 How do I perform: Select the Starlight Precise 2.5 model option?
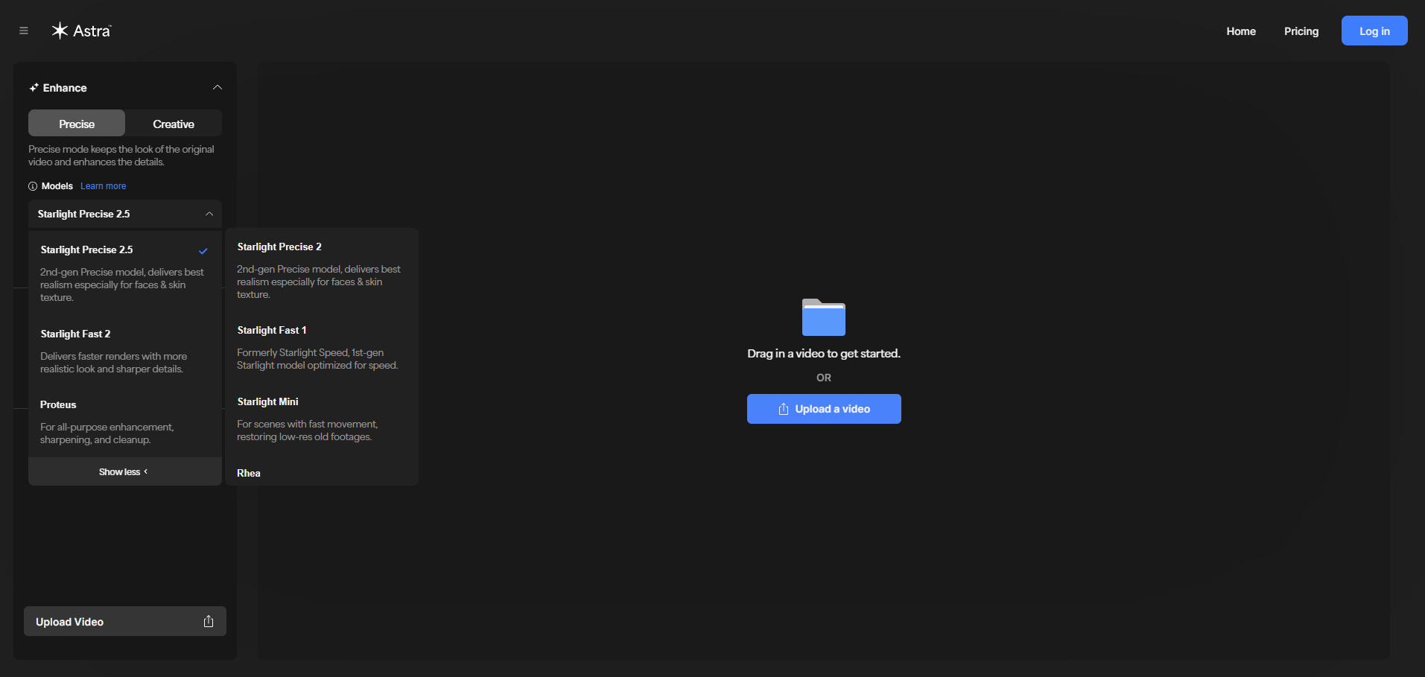pos(125,273)
